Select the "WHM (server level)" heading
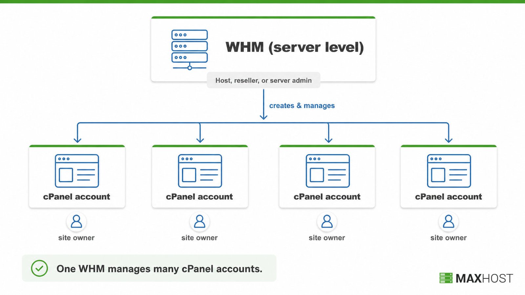The height and width of the screenshot is (295, 525). pyautogui.click(x=295, y=47)
